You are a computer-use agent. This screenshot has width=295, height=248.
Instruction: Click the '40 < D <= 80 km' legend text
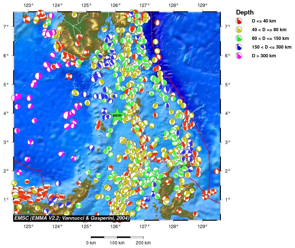(x=269, y=30)
